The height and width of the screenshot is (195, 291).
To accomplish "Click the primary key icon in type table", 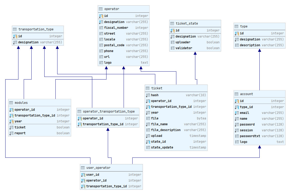I will click(x=237, y=33).
